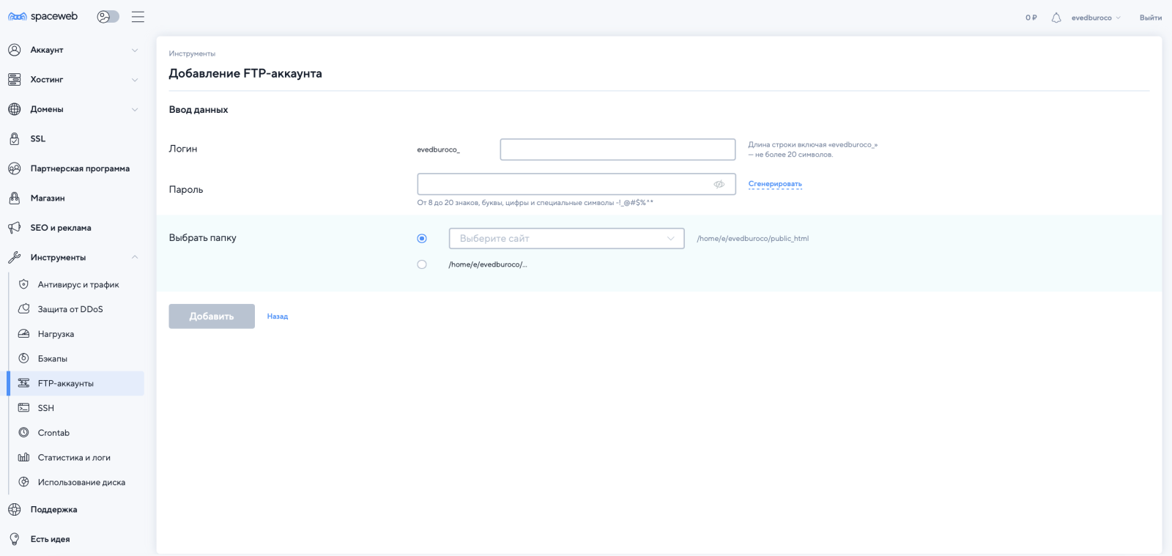Click the Сгенерировать password link

[775, 184]
